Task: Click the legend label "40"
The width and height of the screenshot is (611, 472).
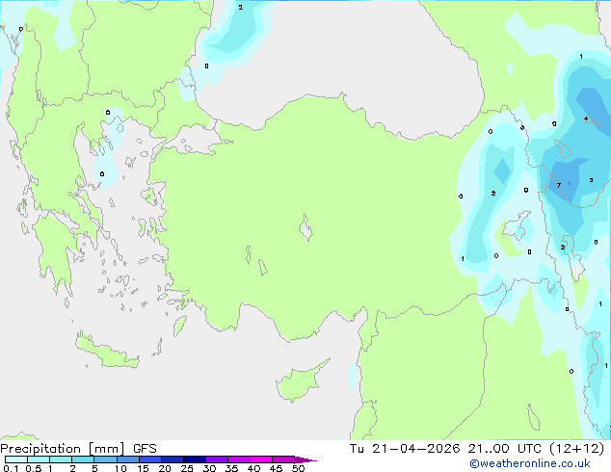Action: 253,468
